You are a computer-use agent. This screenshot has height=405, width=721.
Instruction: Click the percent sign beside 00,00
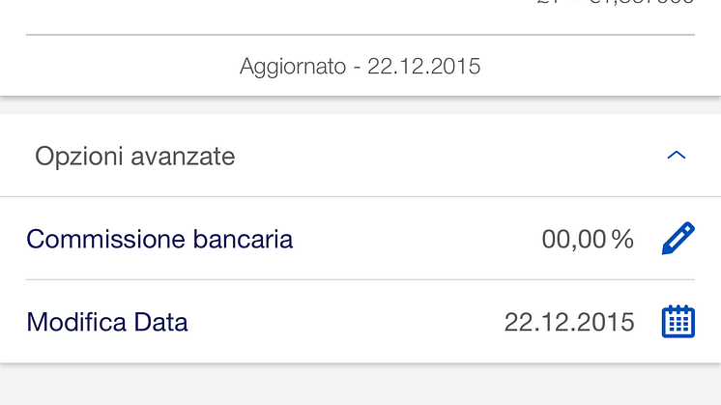coord(623,240)
